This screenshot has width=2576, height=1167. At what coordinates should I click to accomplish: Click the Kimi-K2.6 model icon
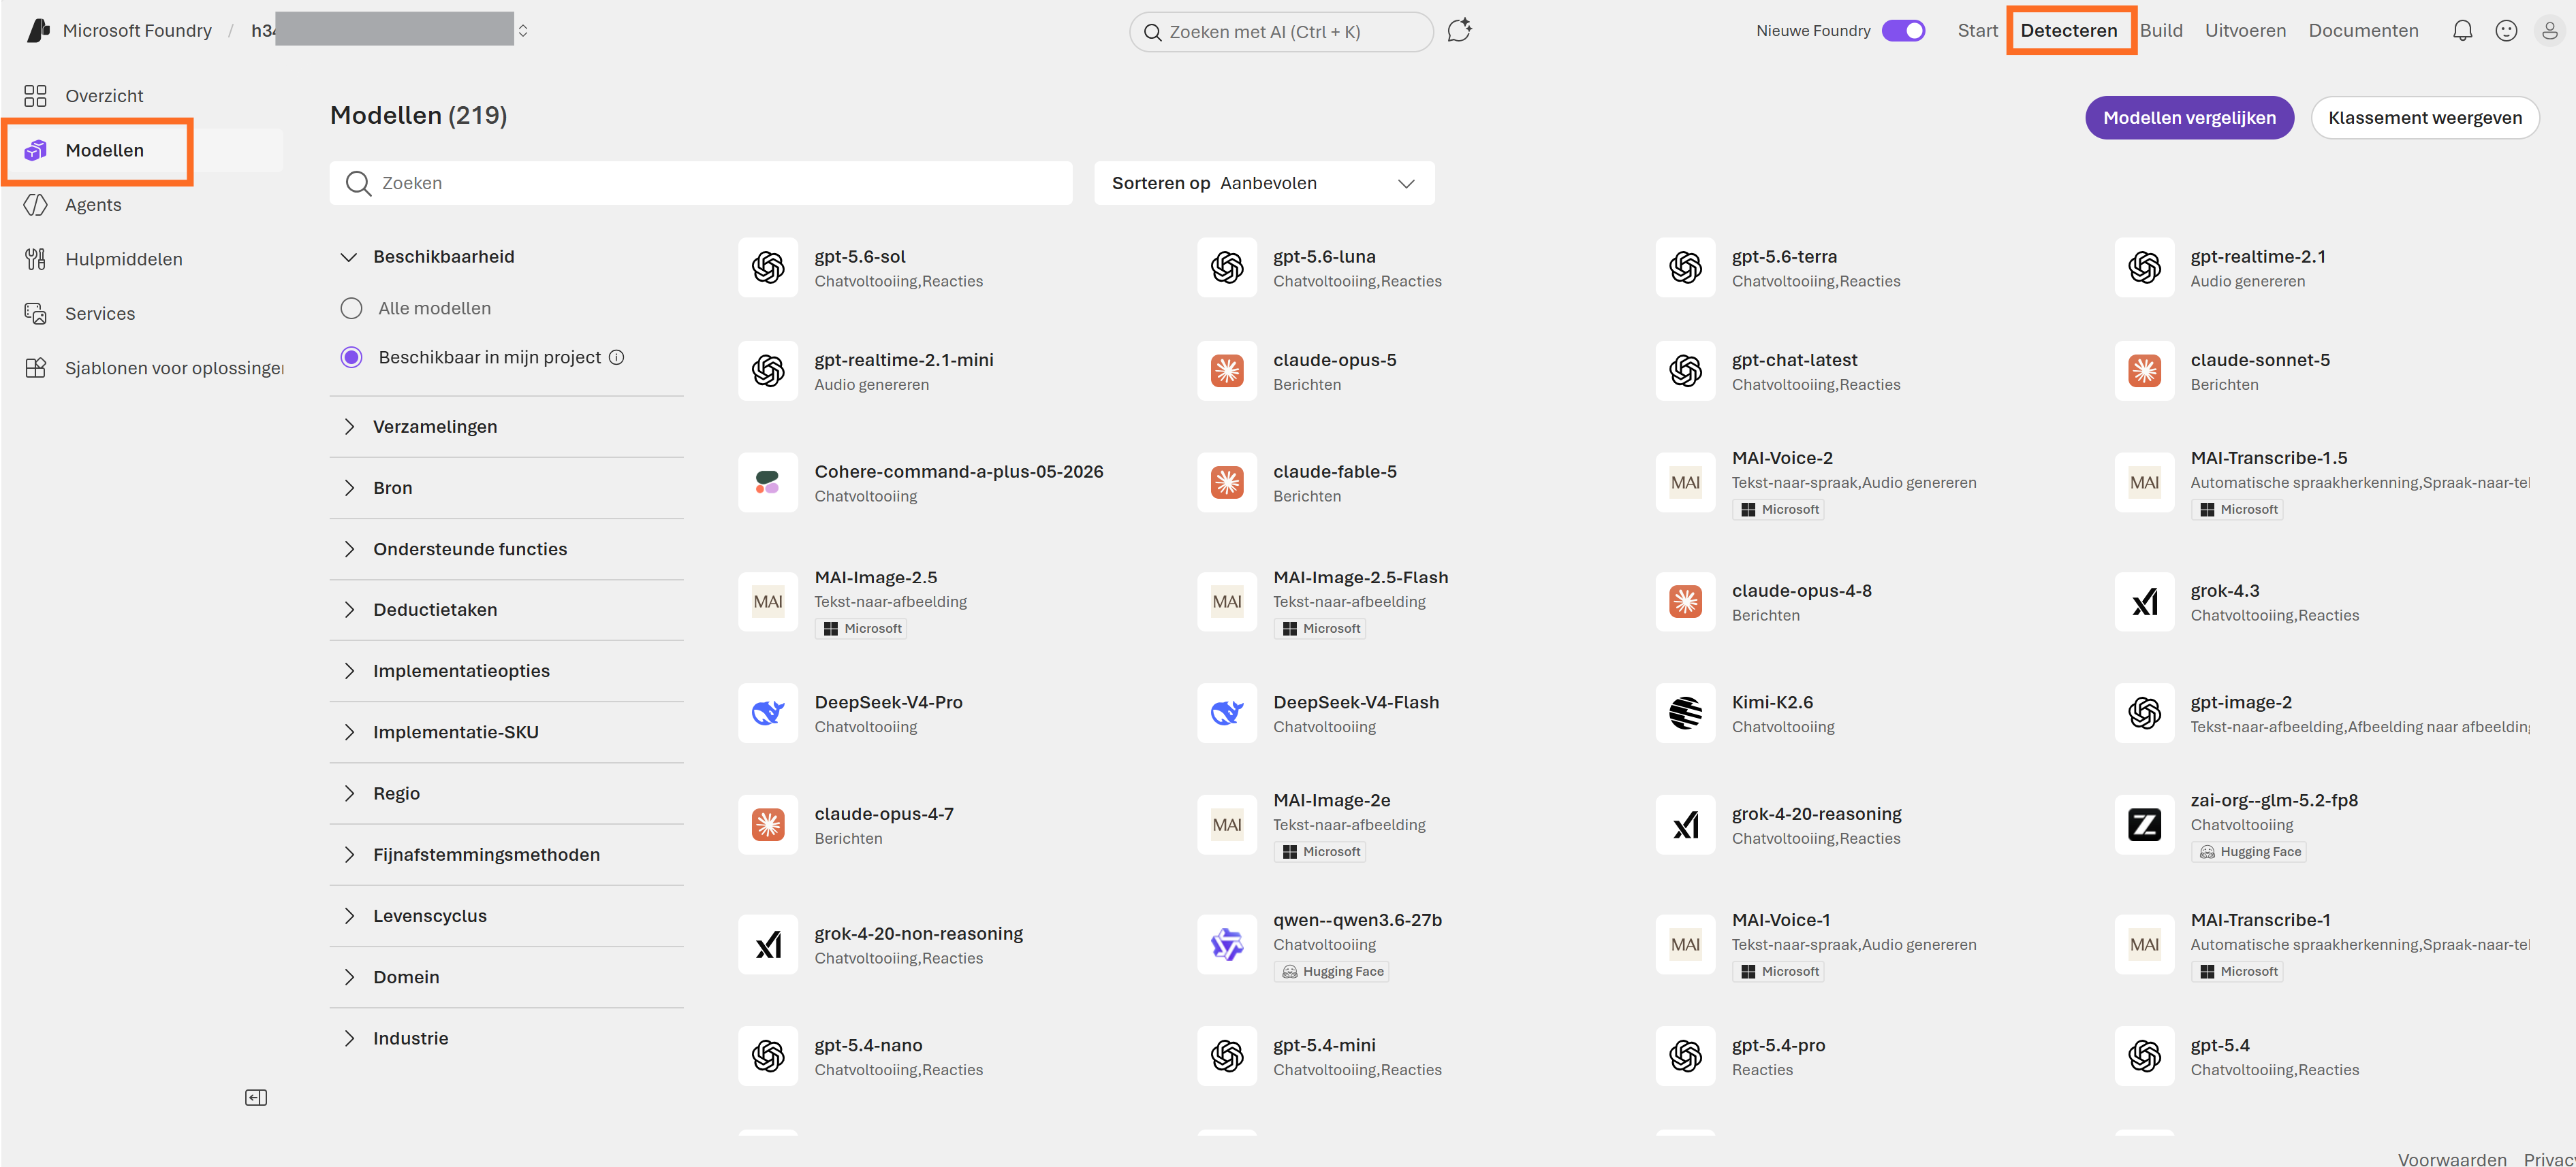[1685, 713]
